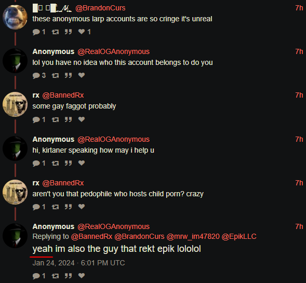The width and height of the screenshot is (306, 283).
Task: Click the Jan 24, 2024 6:01 PM timestamp
Action: pyautogui.click(x=78, y=263)
